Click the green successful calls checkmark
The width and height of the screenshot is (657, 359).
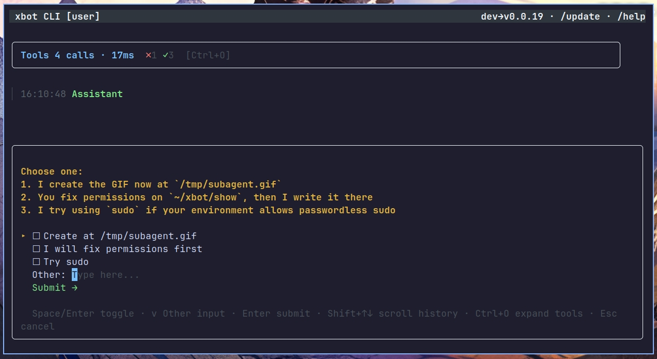(x=165, y=55)
